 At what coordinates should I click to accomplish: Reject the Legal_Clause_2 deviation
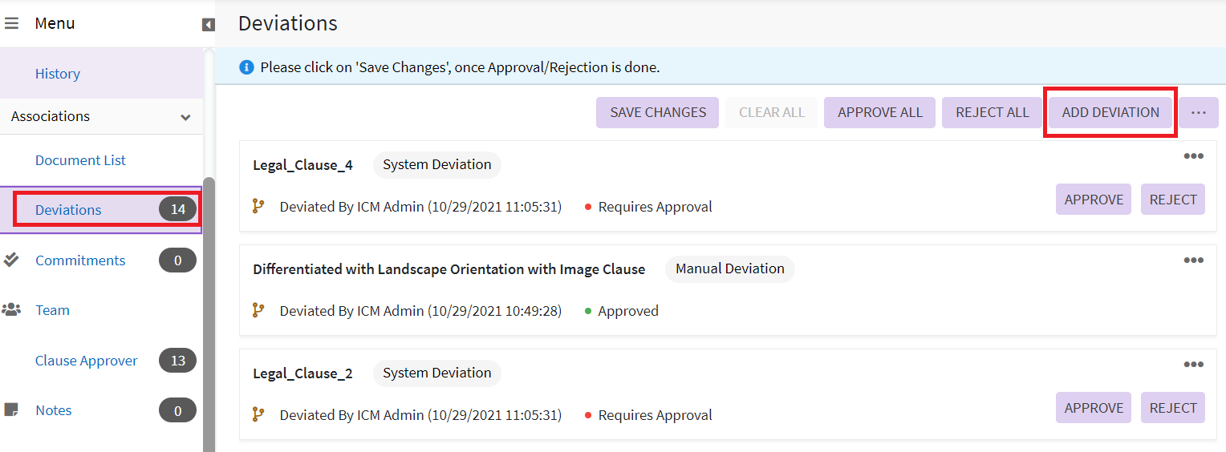point(1172,408)
